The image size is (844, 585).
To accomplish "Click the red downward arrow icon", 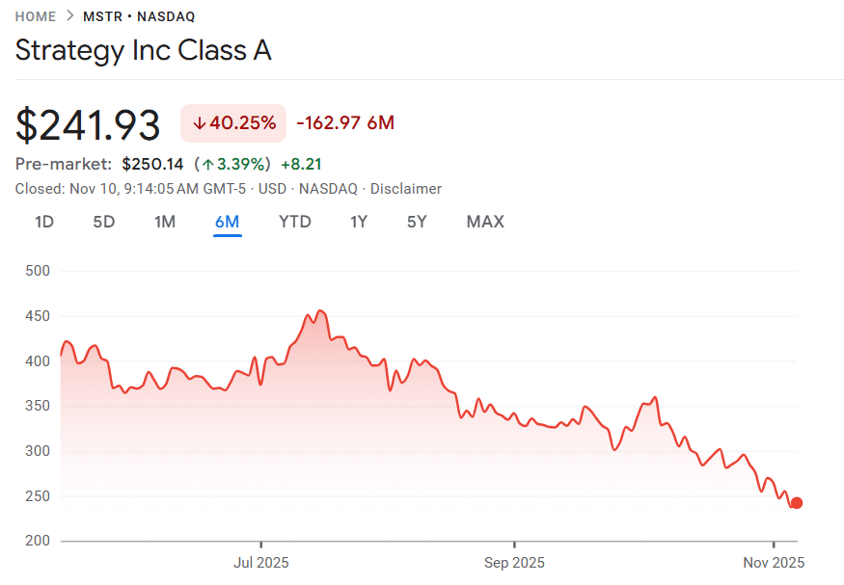I will (x=201, y=123).
